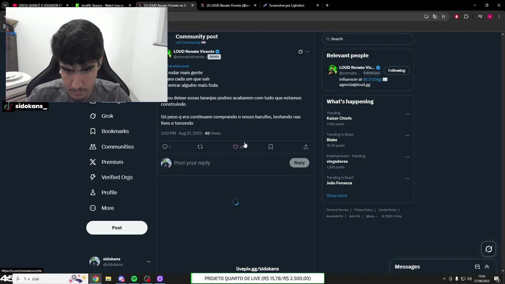Click the reply comment icon on the post
The height and width of the screenshot is (284, 505).
click(165, 147)
